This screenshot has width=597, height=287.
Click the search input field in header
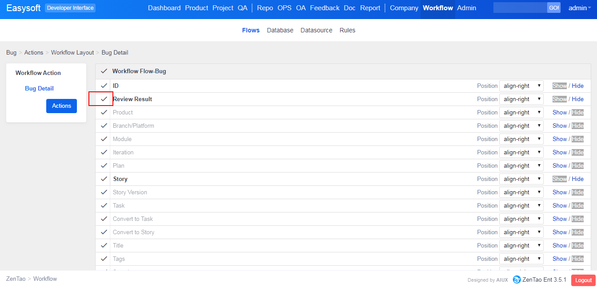click(x=520, y=8)
